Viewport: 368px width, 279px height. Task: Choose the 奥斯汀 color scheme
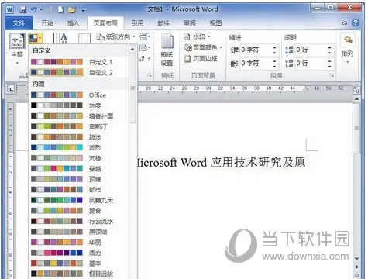tap(78, 126)
